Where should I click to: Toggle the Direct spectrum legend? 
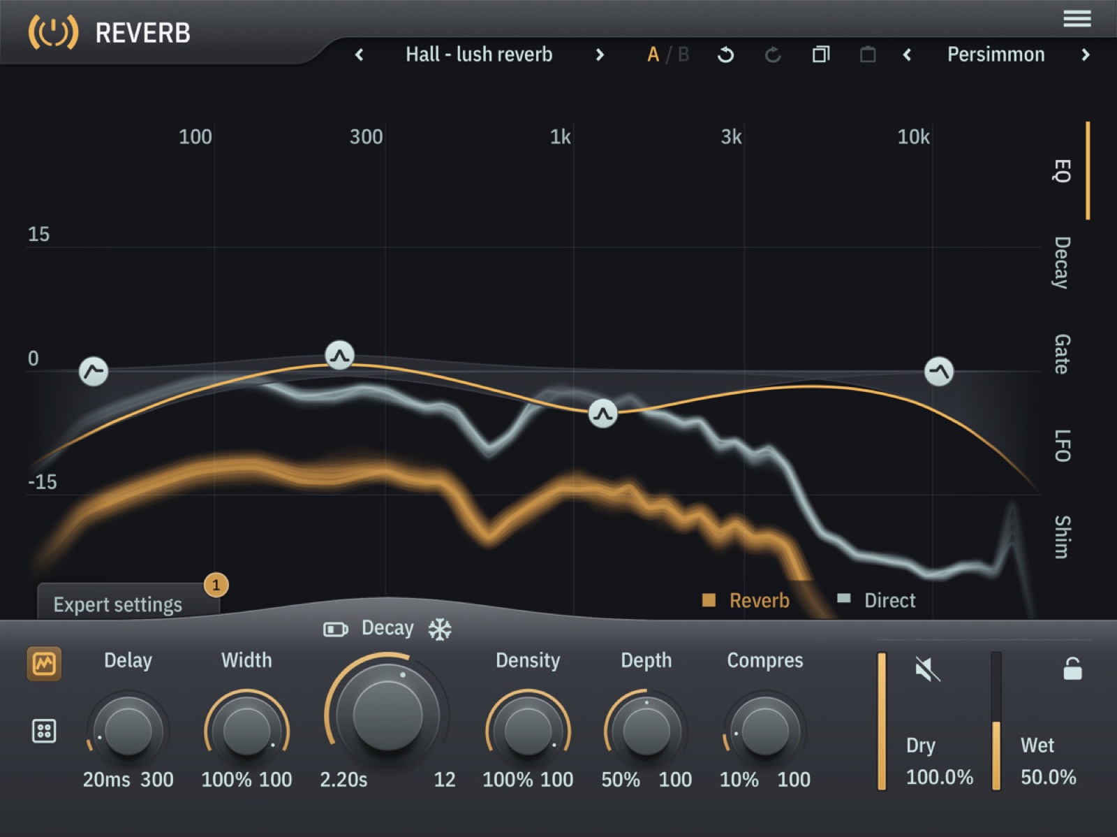876,600
